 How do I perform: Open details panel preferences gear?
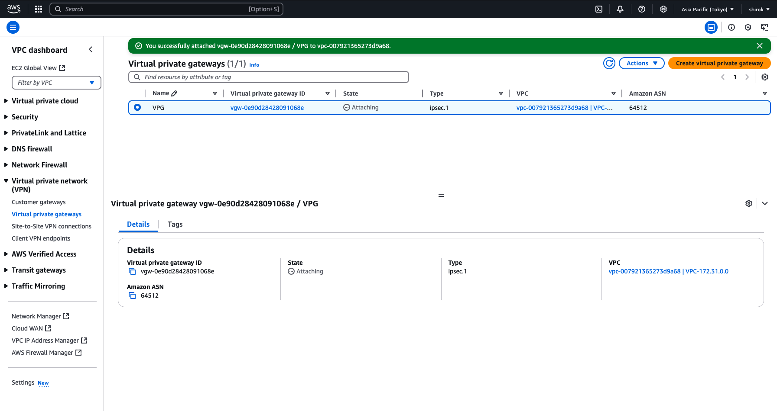click(x=749, y=203)
